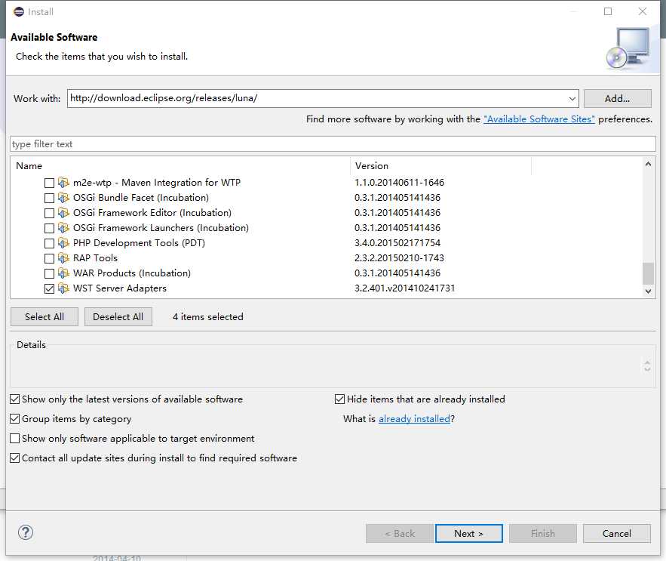This screenshot has width=666, height=561.
Task: Open the Work with site dropdown arrow
Action: 572,99
